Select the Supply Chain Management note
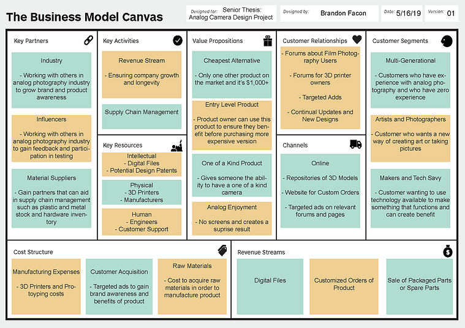 pyautogui.click(x=142, y=116)
